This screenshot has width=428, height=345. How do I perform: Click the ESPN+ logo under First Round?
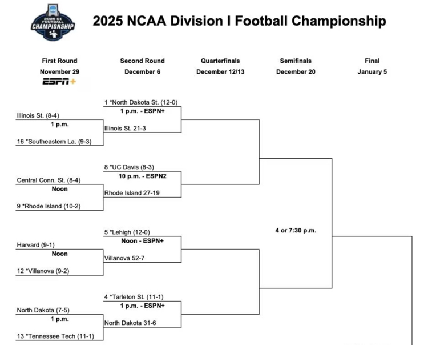point(59,82)
